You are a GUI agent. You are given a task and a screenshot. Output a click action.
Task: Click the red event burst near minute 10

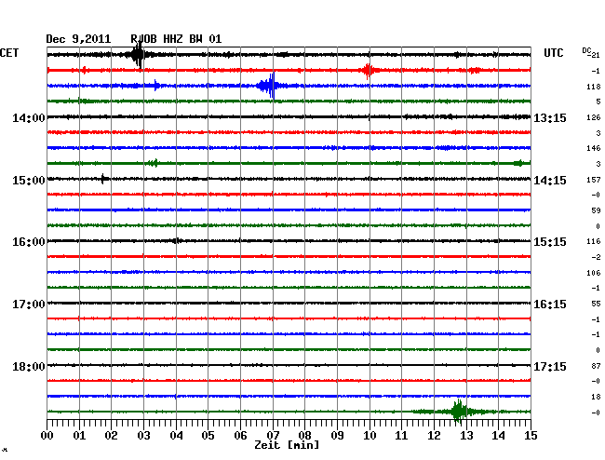coord(368,71)
